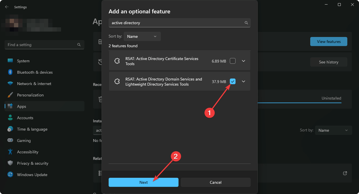The width and height of the screenshot is (359, 194).
Task: Click Gaming controller icon
Action: [x=10, y=141]
